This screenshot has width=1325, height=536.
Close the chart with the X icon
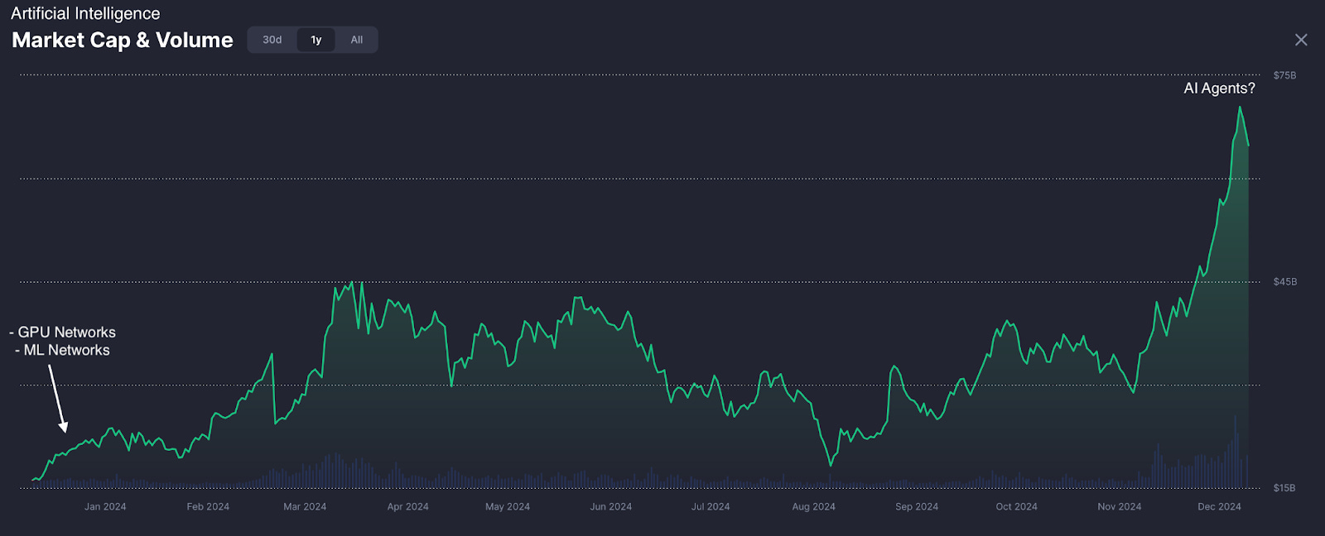(1301, 40)
